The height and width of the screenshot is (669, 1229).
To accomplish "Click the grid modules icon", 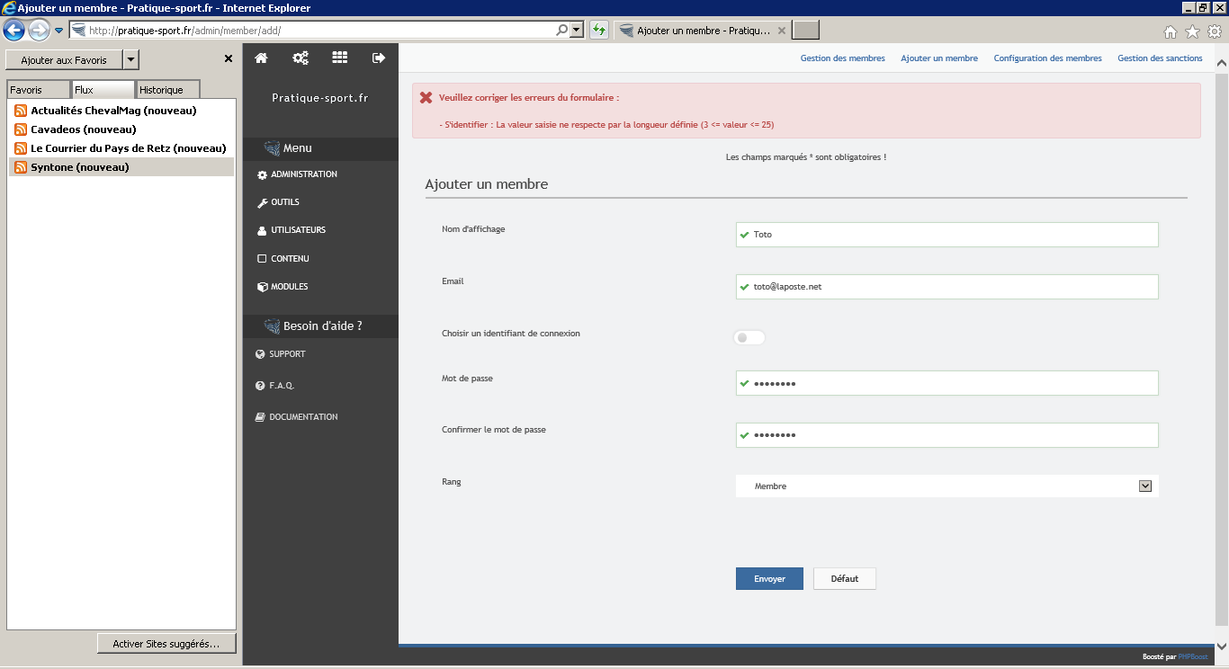I will [339, 58].
